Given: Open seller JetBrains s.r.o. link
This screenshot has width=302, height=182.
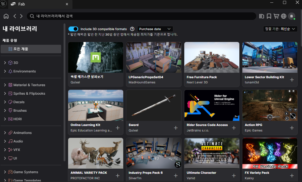Looking at the screenshot, I should [198, 130].
